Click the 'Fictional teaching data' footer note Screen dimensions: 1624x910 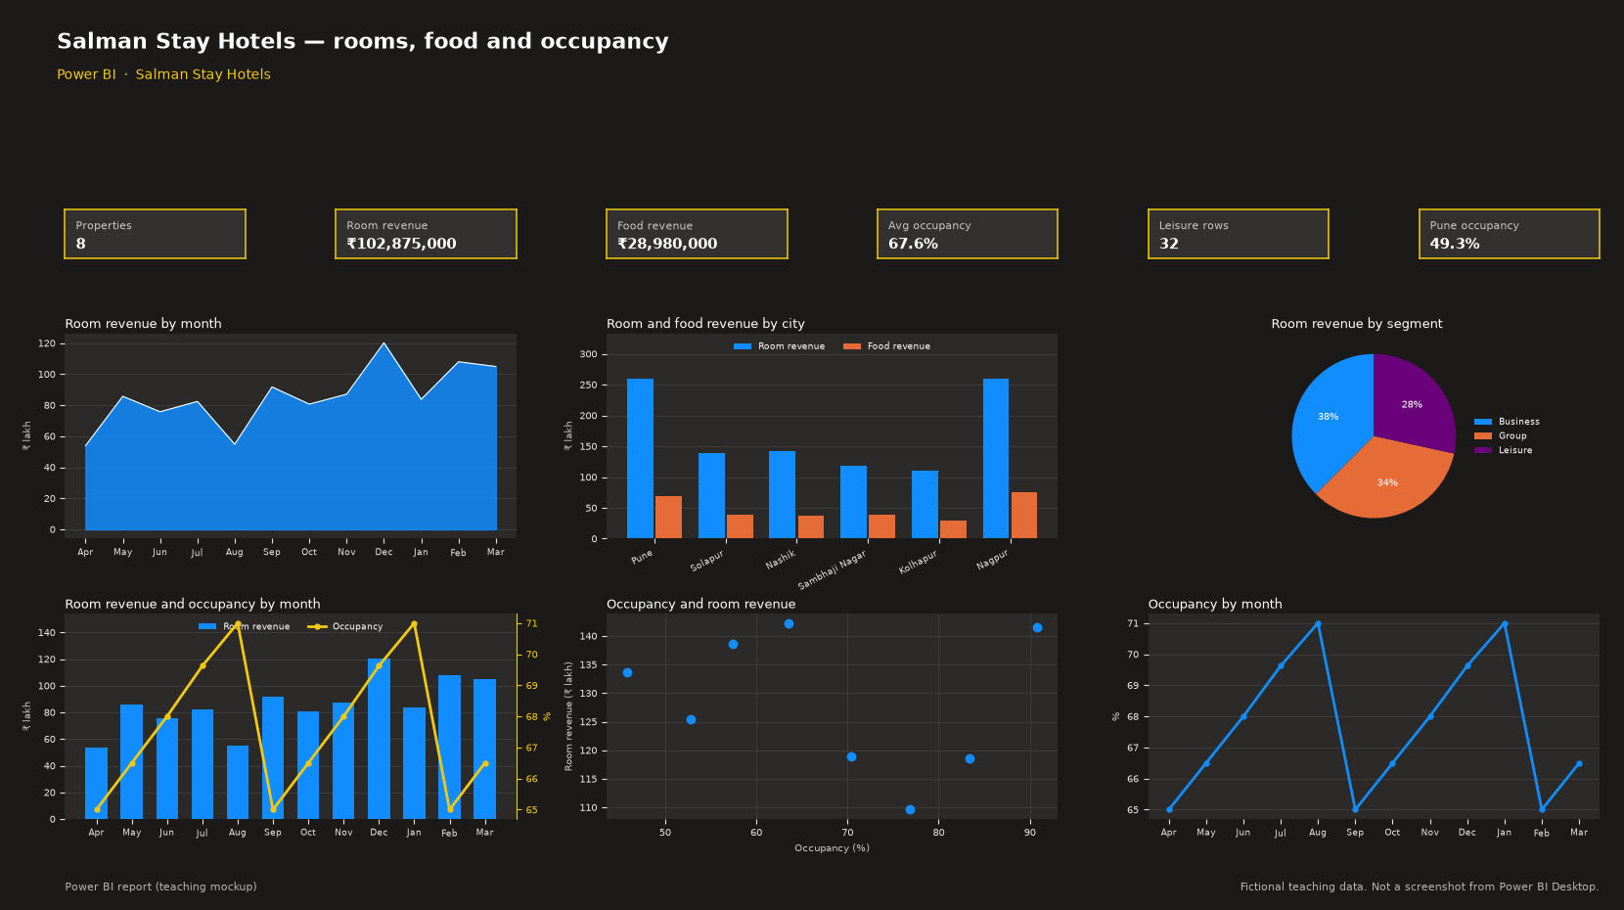(1419, 887)
